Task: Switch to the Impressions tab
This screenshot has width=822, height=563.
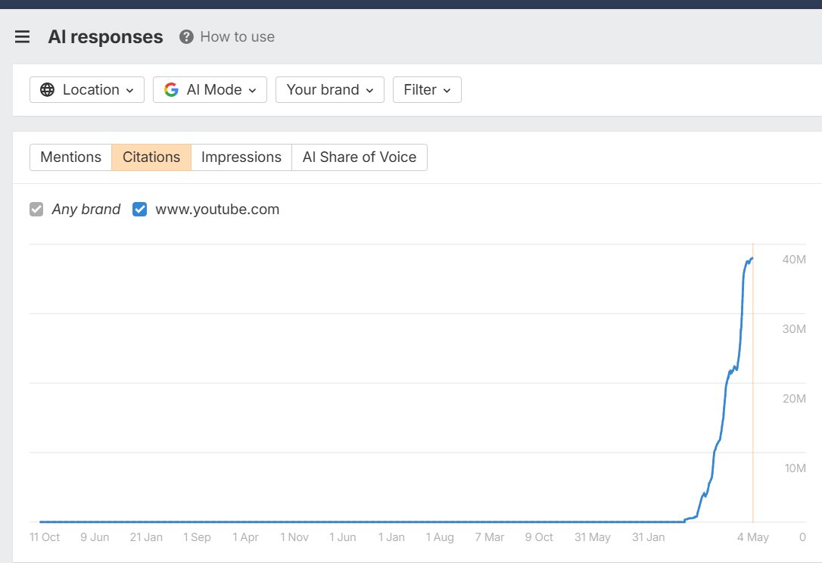Action: 241,157
